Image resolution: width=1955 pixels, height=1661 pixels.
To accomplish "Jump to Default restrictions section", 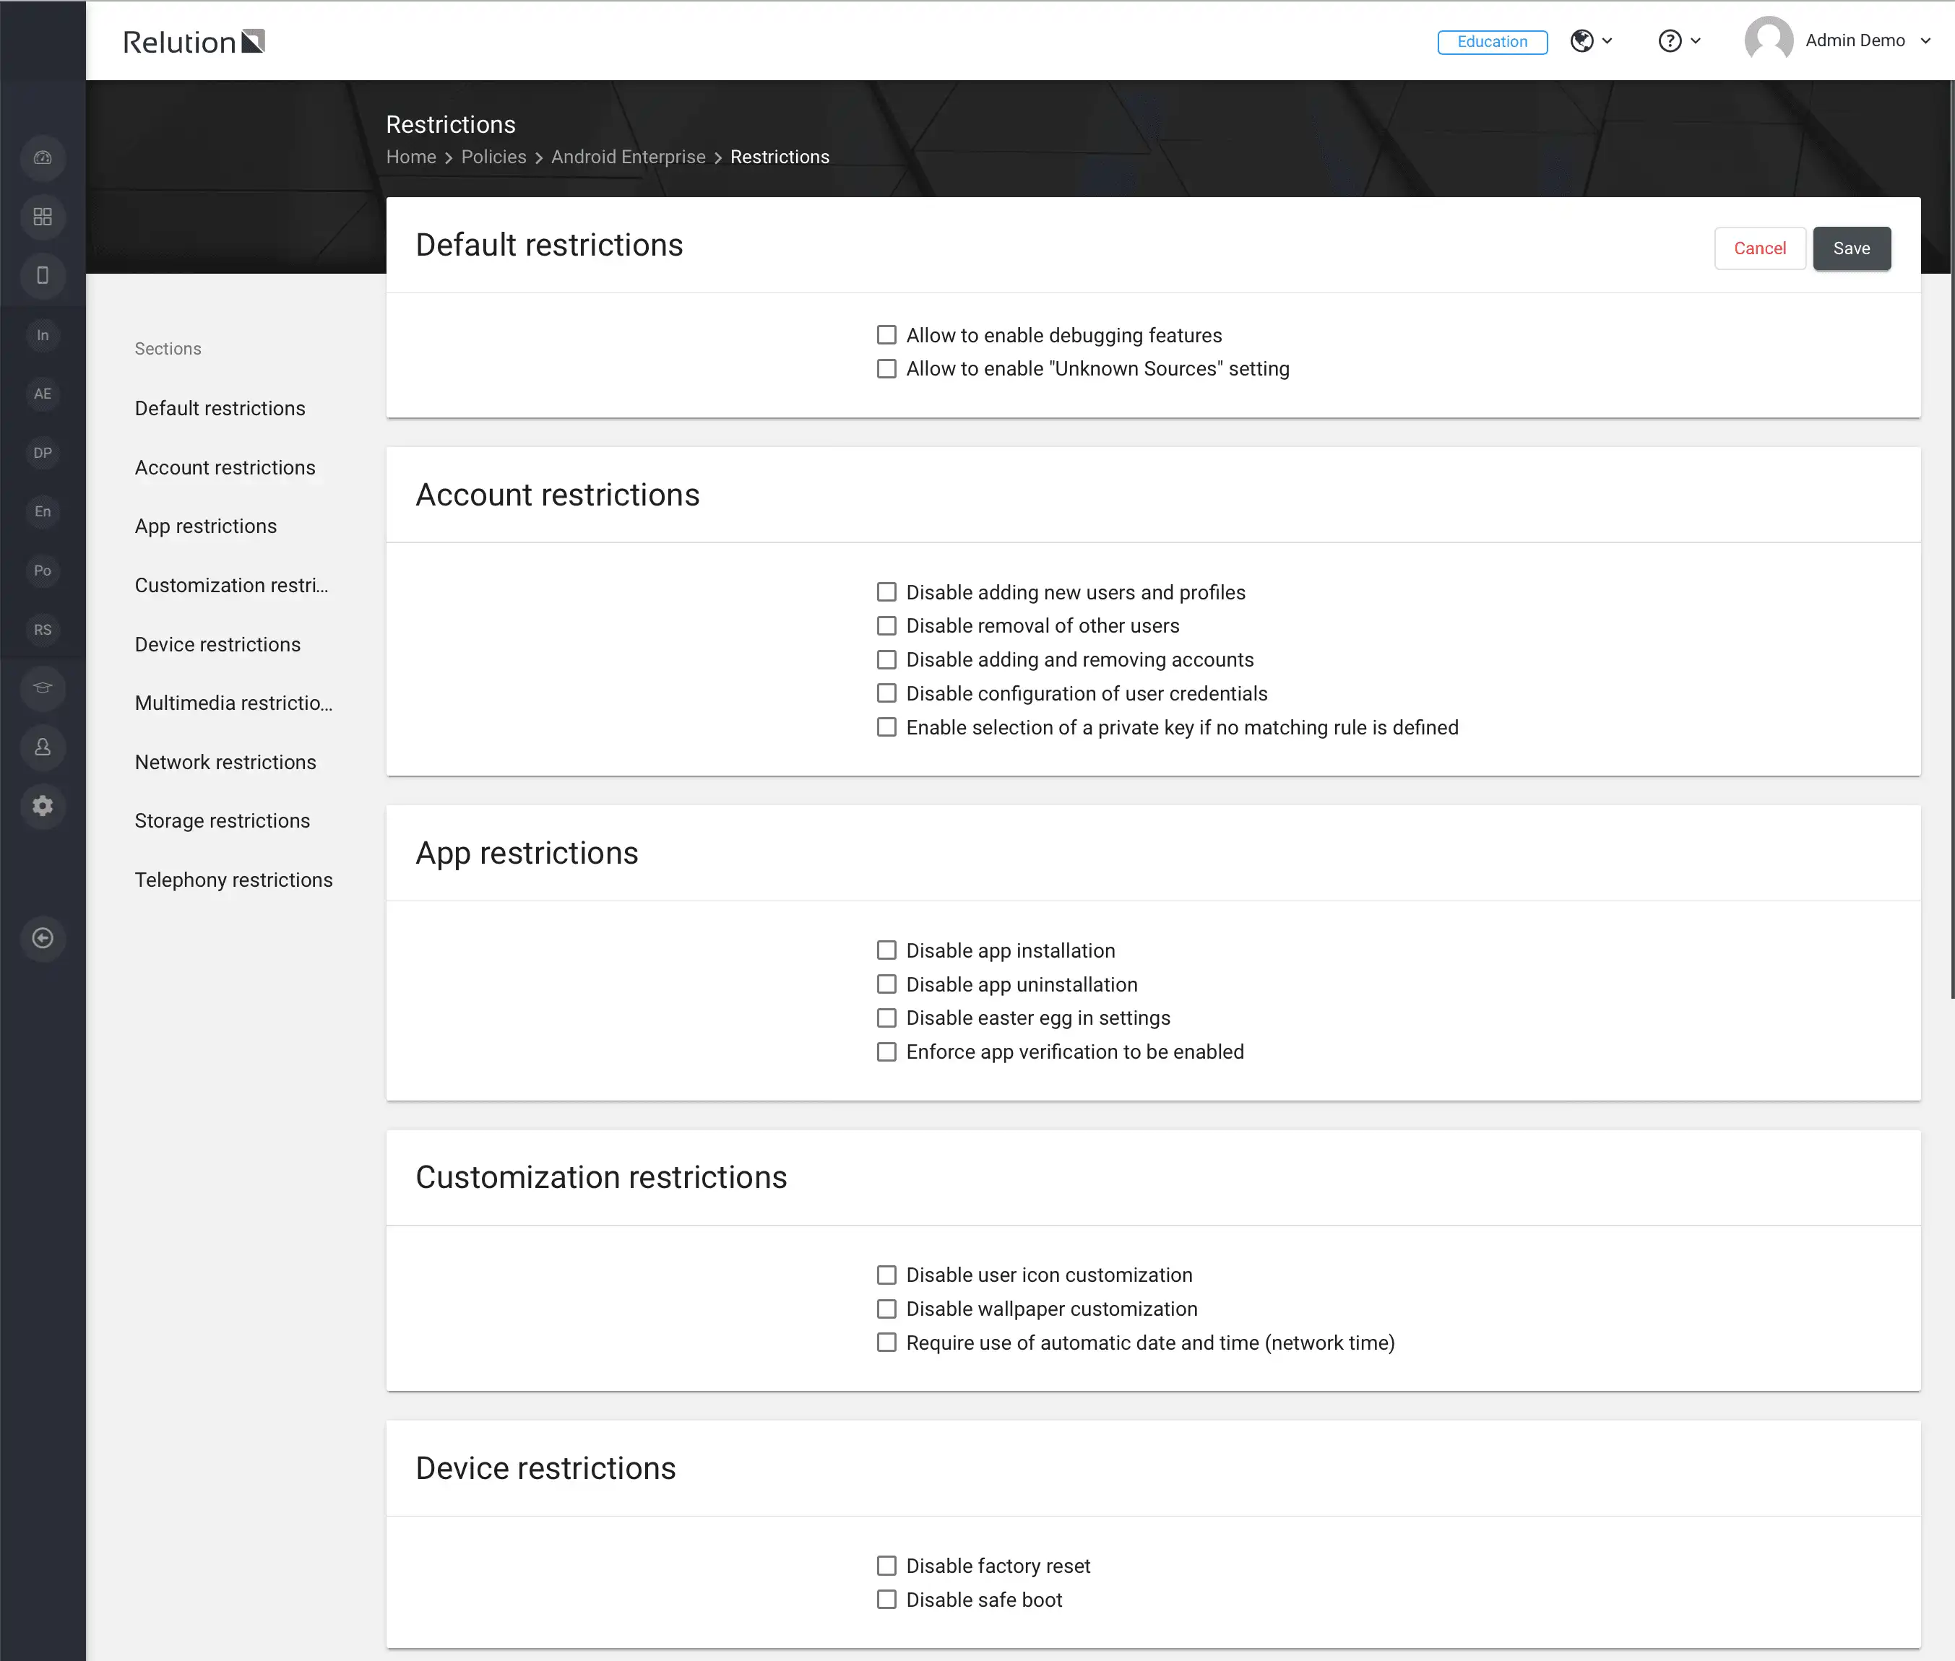I will [x=220, y=409].
